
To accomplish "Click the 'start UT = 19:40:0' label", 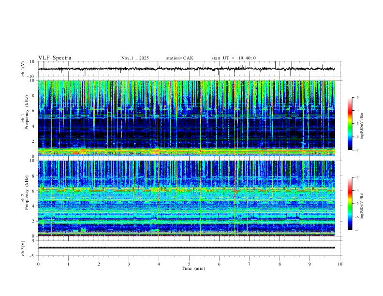I will point(234,58).
